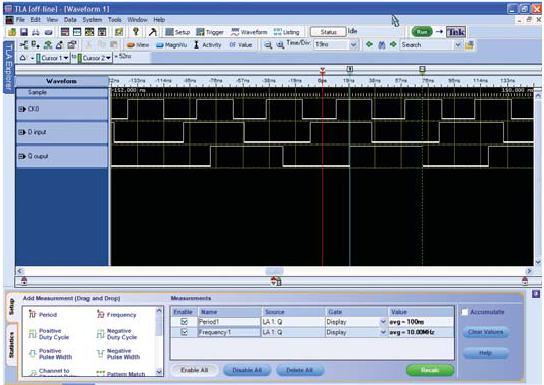Open the Gate dropdown for Period1
Viewport: 544px width, 385px height.
point(383,320)
